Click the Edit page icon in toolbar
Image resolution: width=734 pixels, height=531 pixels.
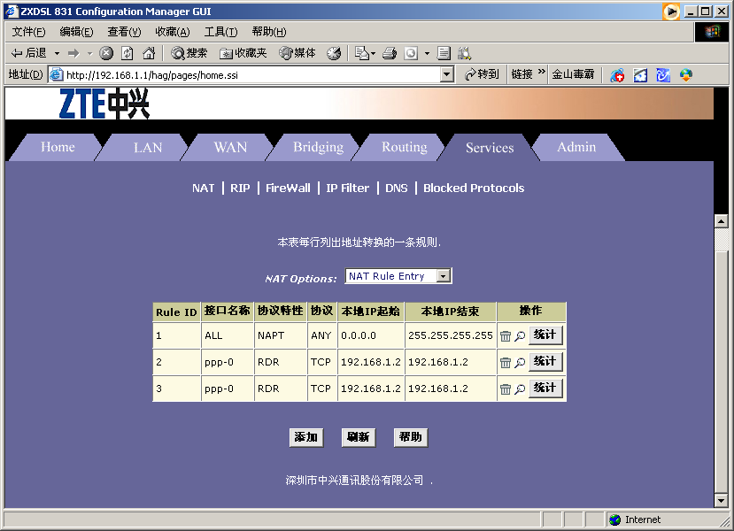[x=411, y=53]
